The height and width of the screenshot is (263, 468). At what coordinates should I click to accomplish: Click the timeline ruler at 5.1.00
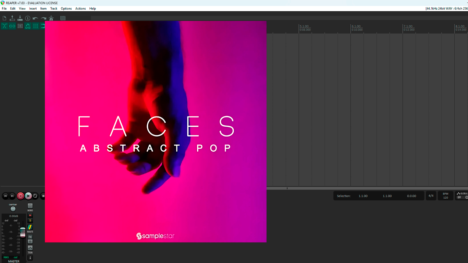304,28
